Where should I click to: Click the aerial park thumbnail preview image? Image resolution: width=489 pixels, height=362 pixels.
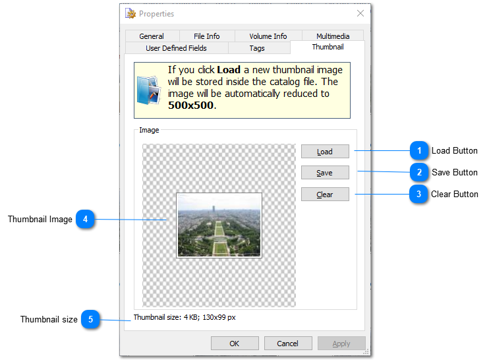point(219,225)
